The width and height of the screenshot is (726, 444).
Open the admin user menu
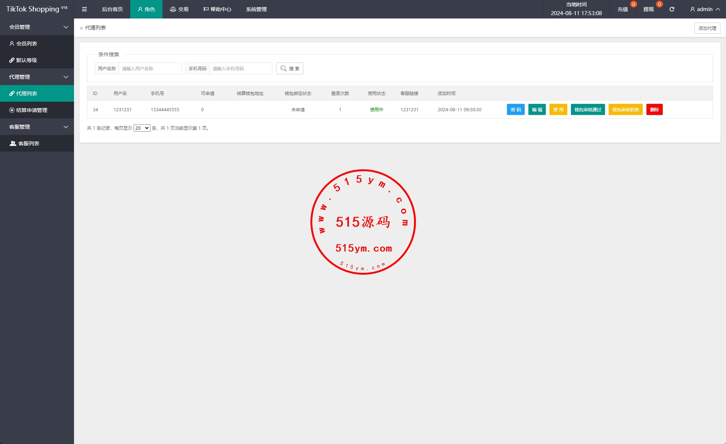point(705,9)
